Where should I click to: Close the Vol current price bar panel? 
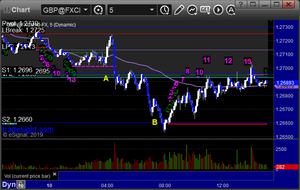coord(54,174)
